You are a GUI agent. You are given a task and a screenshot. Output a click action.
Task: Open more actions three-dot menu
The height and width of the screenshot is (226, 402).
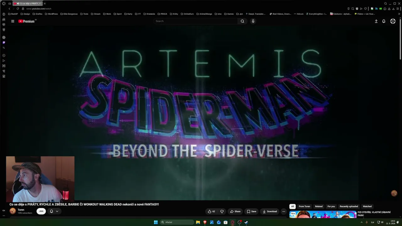[284, 212]
